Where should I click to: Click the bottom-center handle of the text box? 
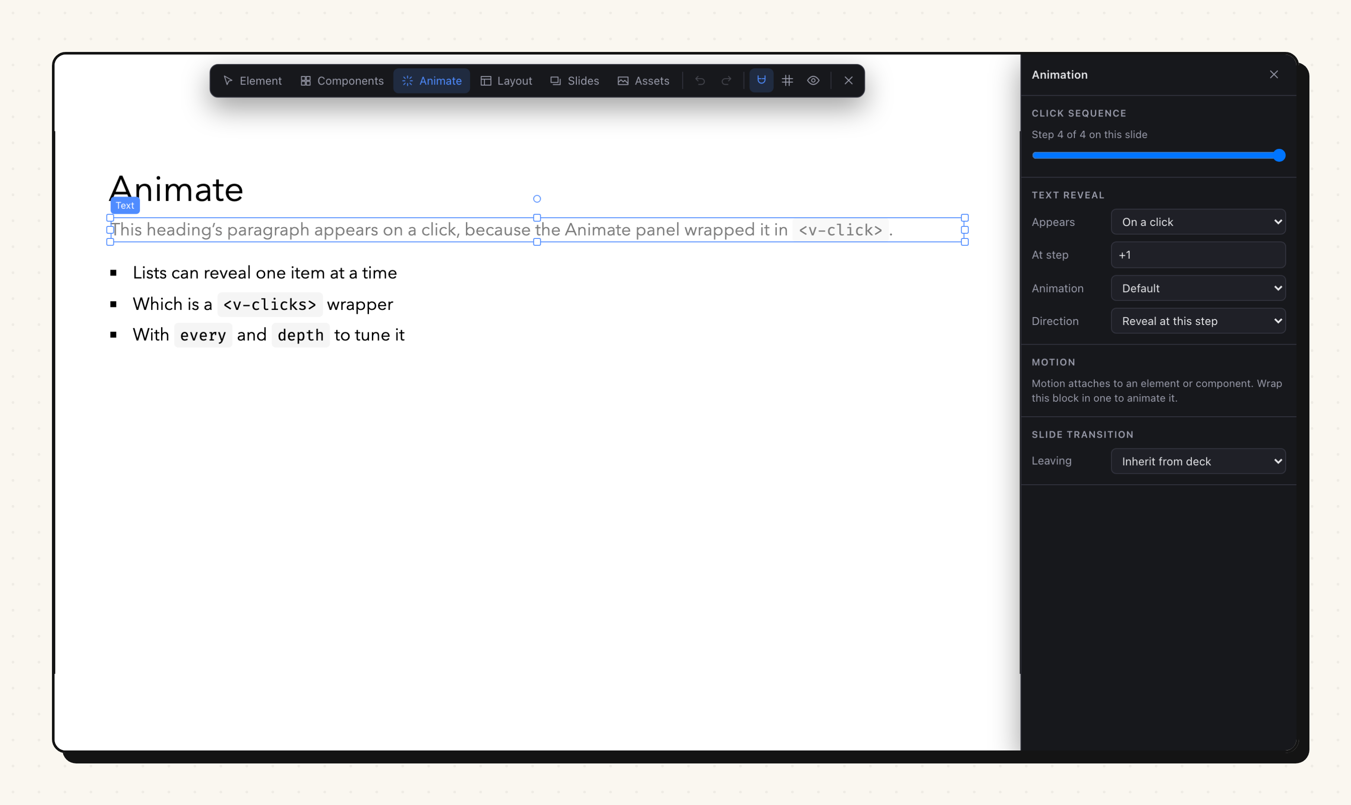click(537, 242)
